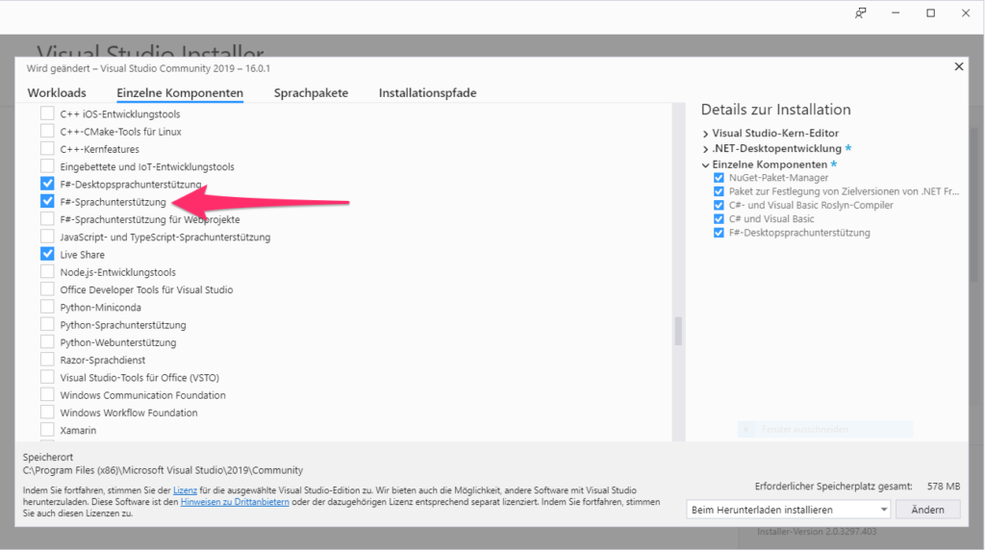This screenshot has height=550, width=985.
Task: Tick the C++-Kernfeatures checkbox
Action: click(47, 149)
